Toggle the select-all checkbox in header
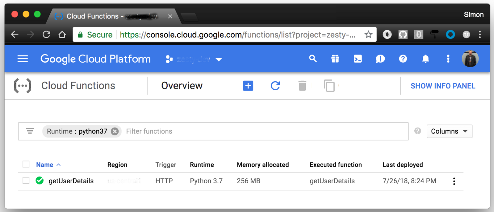This screenshot has height=212, width=494. pyautogui.click(x=26, y=164)
